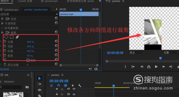Click the transform icon beside 运动
The image size is (179, 97).
[x=8, y=19]
